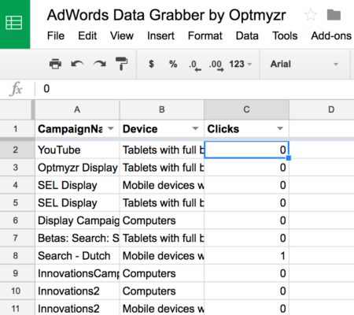Select column C header
Screen dimensions: 354x315
coord(246,109)
